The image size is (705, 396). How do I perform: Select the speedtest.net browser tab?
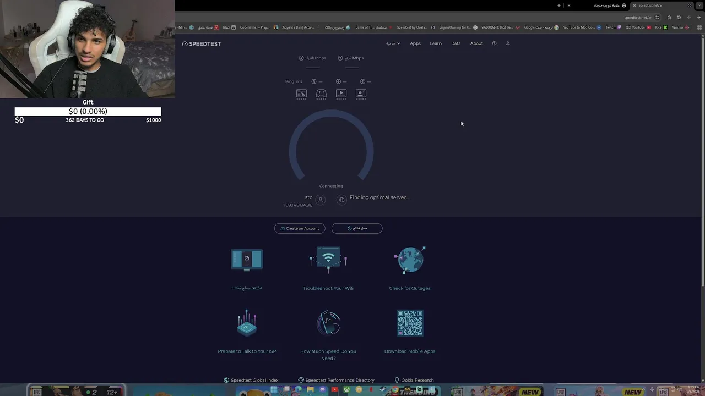[661, 5]
